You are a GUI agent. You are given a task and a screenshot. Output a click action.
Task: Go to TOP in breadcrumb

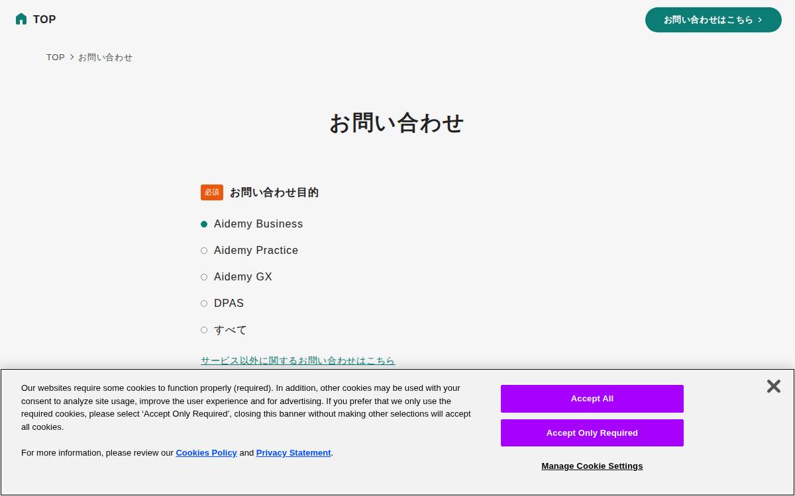[x=56, y=58]
